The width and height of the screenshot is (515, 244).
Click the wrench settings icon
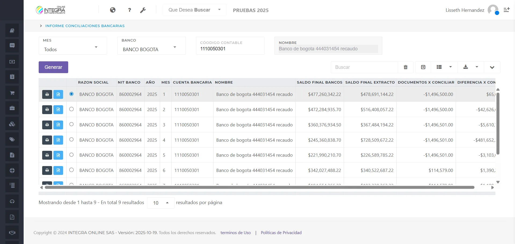(143, 10)
